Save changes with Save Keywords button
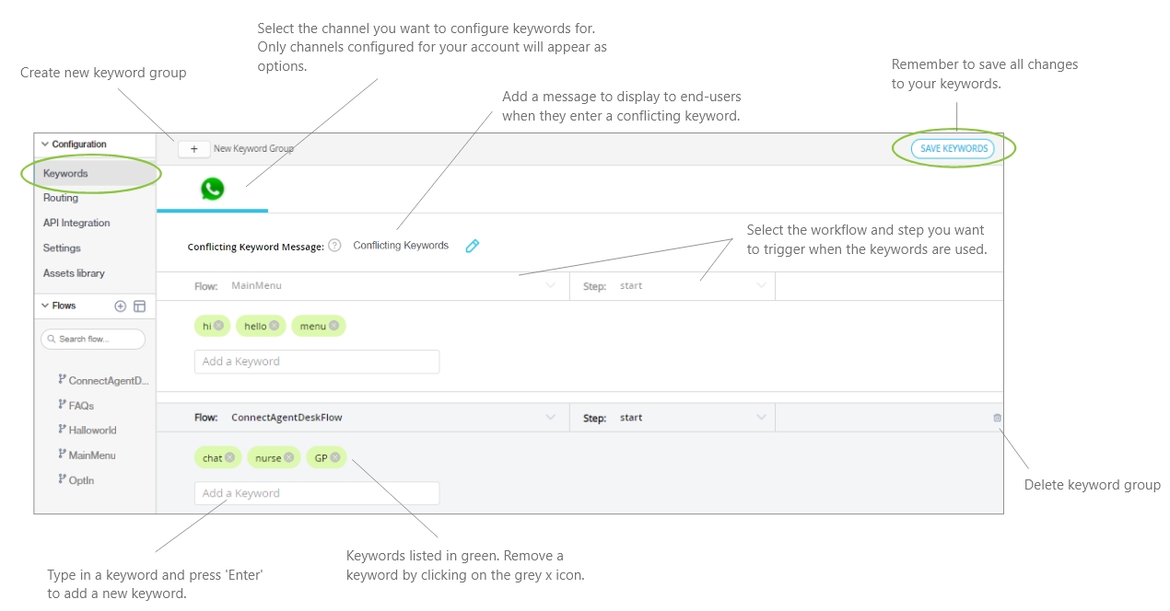The height and width of the screenshot is (611, 1170). coord(954,149)
